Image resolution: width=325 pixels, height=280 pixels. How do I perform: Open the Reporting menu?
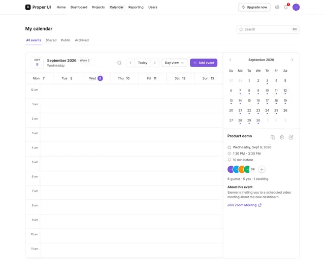(x=136, y=7)
